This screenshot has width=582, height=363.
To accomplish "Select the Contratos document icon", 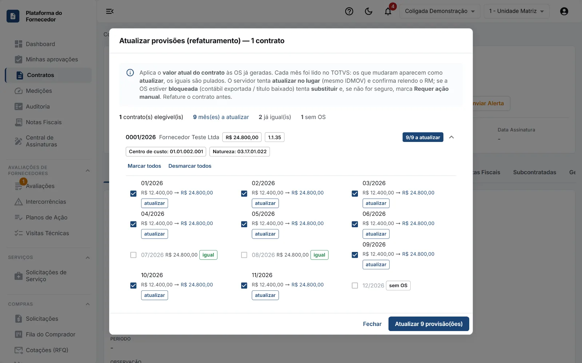I will (x=20, y=75).
